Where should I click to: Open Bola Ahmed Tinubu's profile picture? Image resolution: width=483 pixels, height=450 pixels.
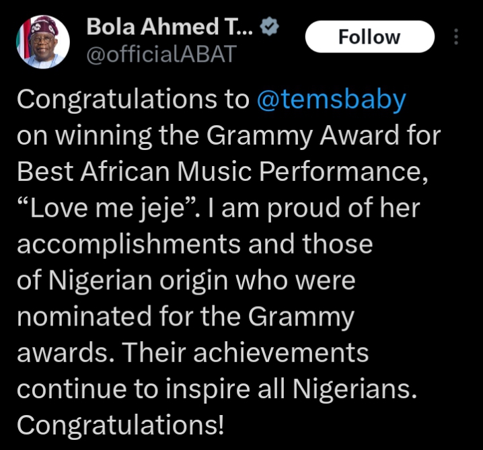tap(42, 42)
